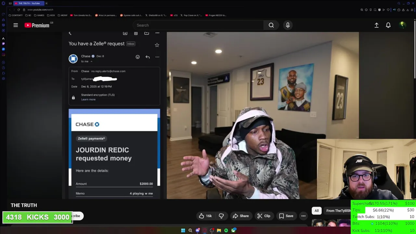The width and height of the screenshot is (416, 234).
Task: Go back with email back arrow
Action: tap(70, 33)
